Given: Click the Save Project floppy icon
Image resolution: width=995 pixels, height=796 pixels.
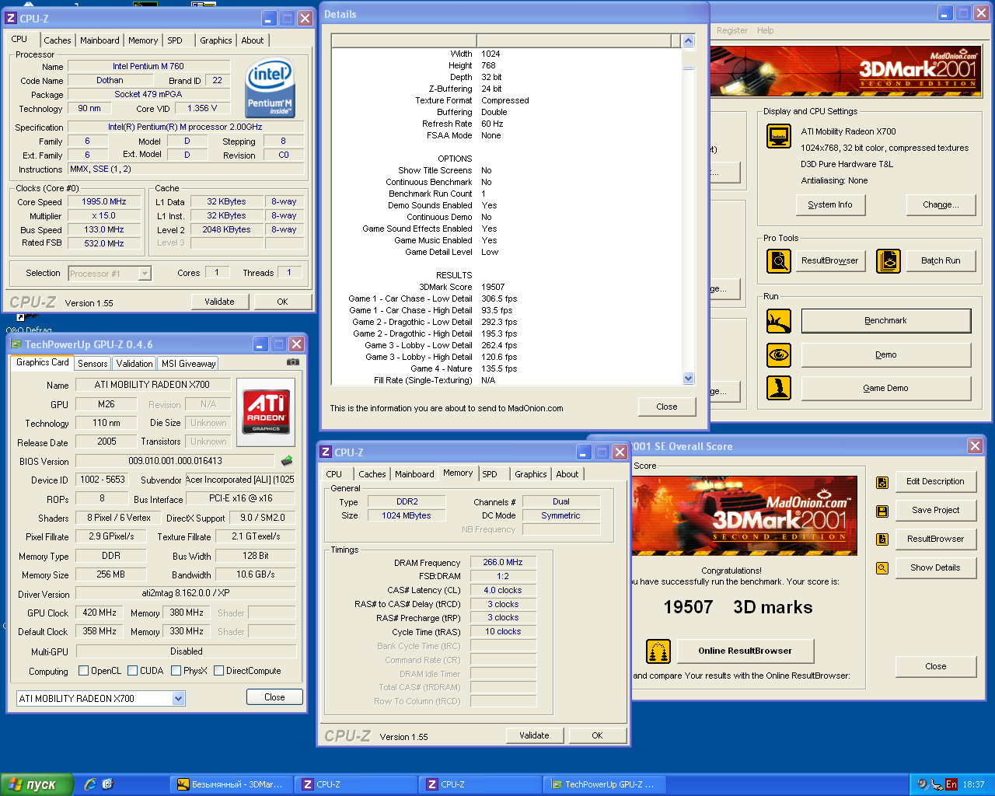Looking at the screenshot, I should point(882,511).
